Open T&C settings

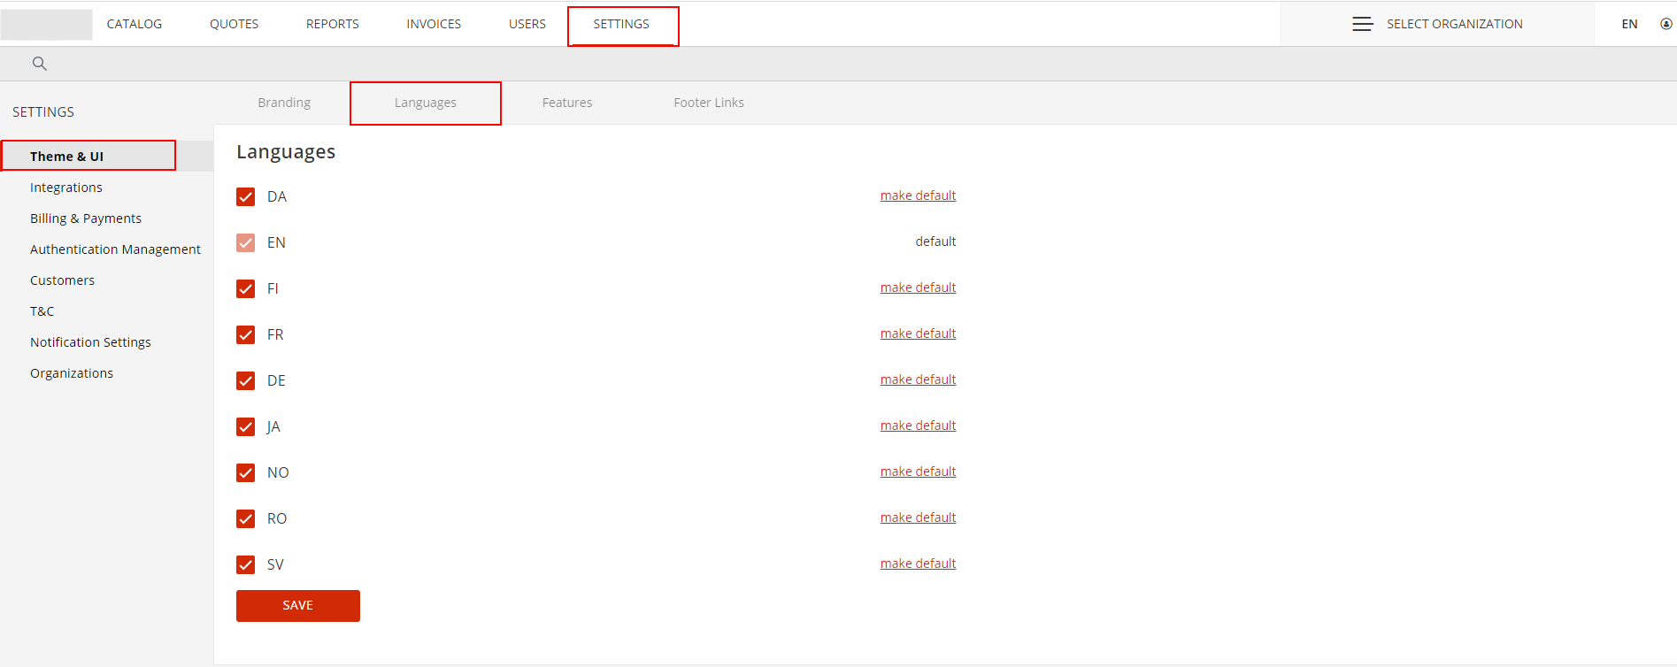[42, 311]
